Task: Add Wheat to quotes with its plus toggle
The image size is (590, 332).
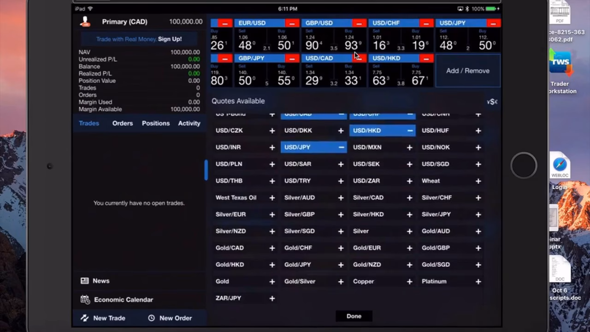Action: 478,181
